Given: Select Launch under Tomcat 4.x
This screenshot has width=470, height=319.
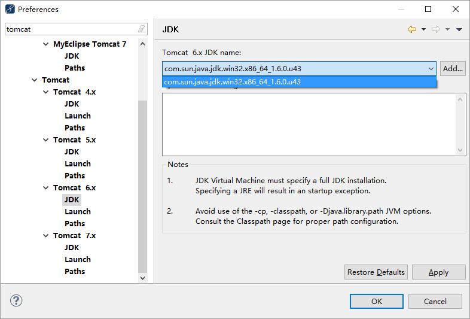Looking at the screenshot, I should point(78,116).
